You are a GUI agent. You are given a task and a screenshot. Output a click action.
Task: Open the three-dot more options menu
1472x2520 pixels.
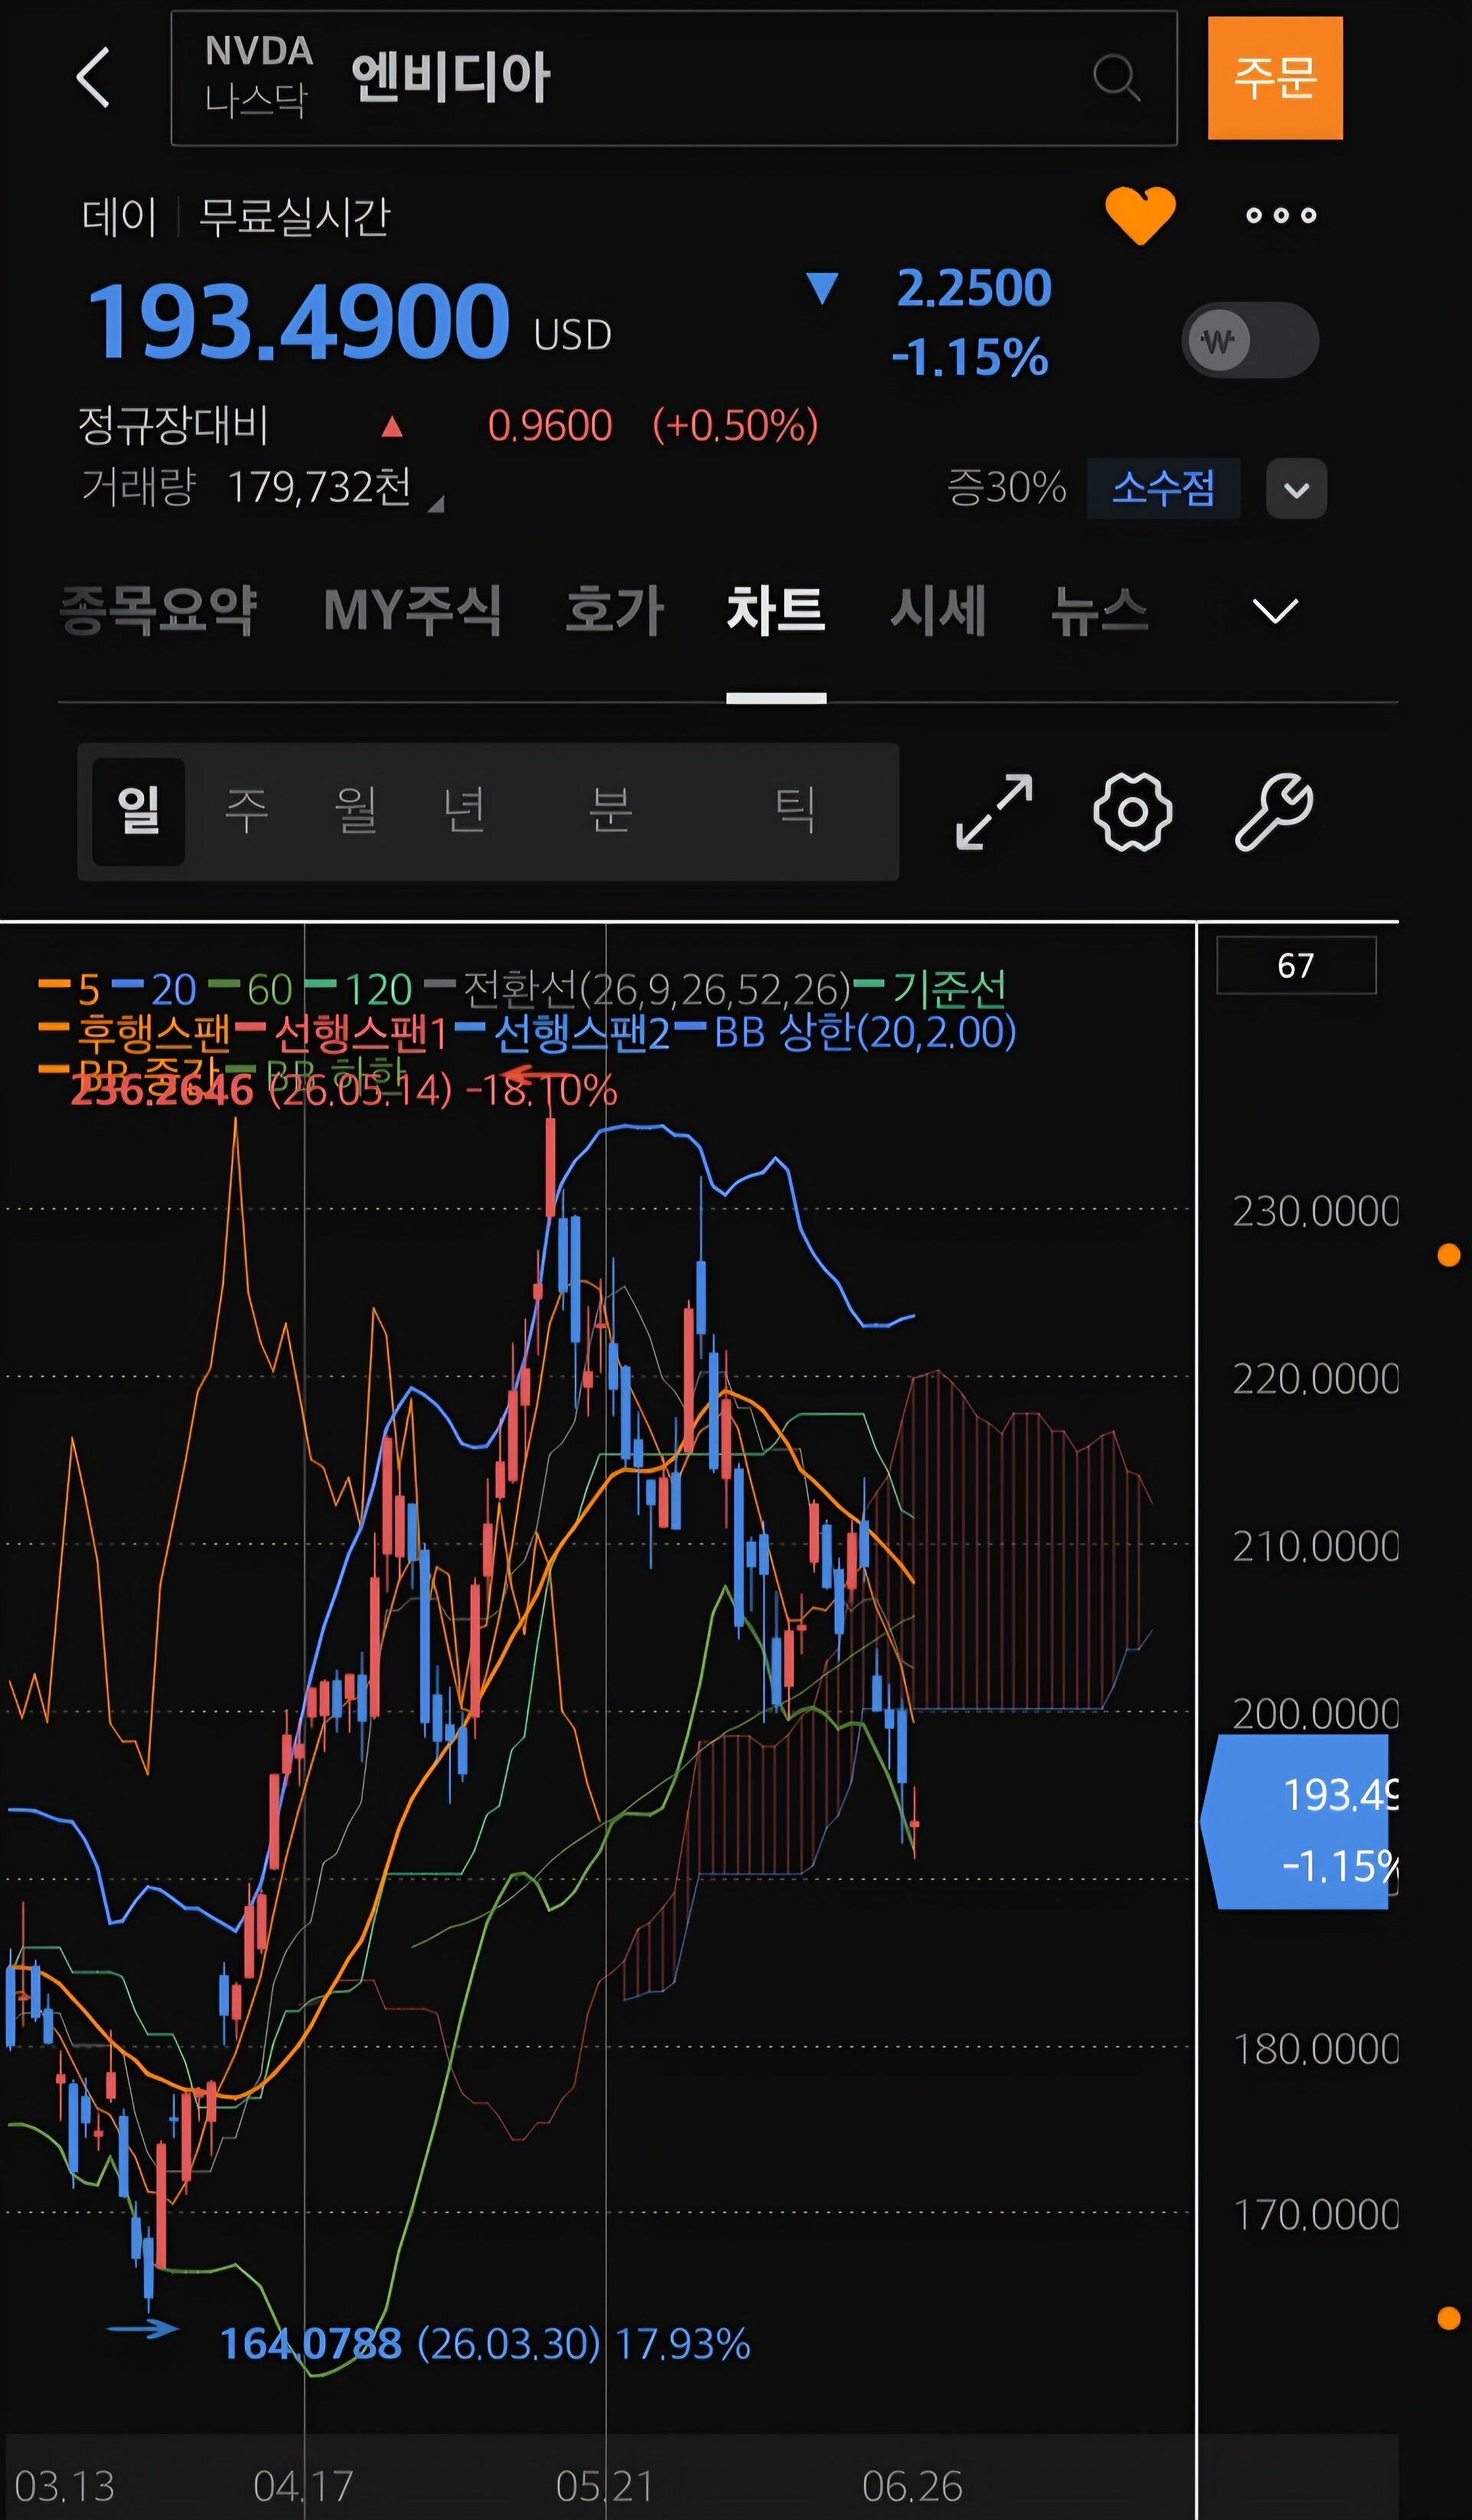coord(1281,215)
